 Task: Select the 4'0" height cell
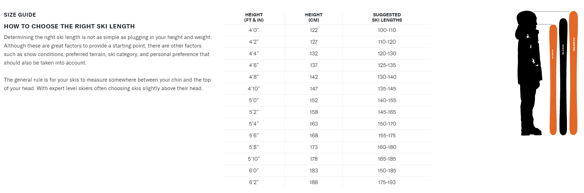[254, 30]
